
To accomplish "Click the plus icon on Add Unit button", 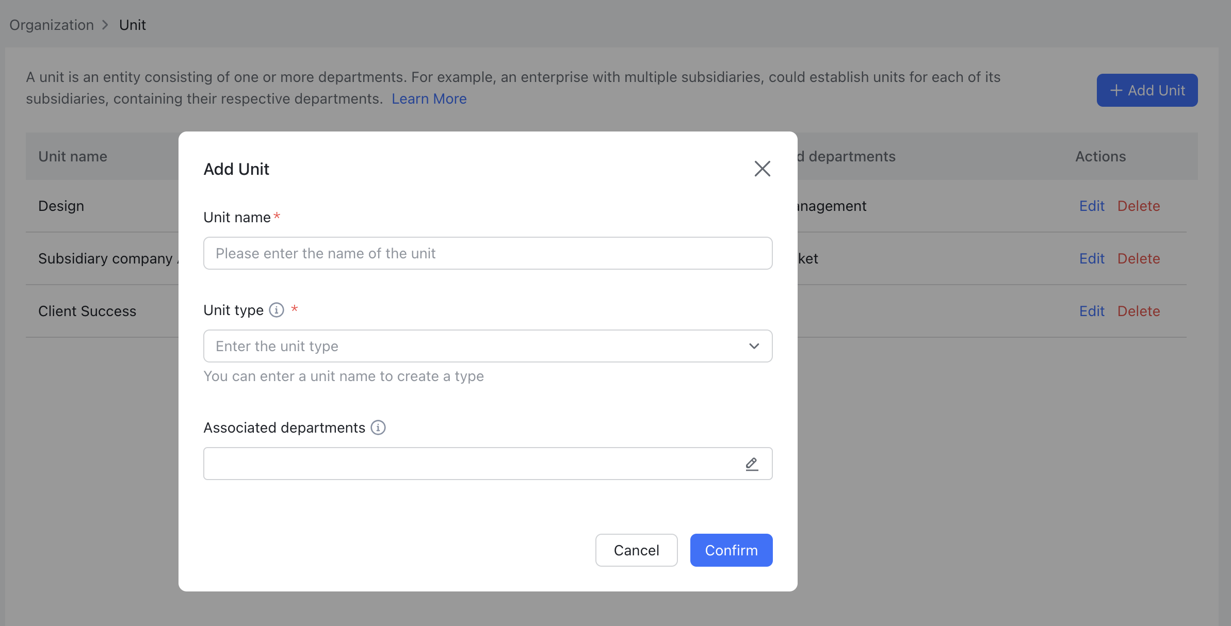I will pyautogui.click(x=1116, y=90).
